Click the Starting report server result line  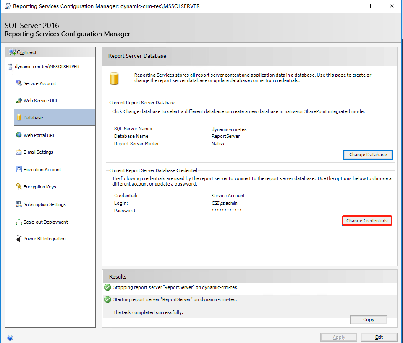(175, 299)
